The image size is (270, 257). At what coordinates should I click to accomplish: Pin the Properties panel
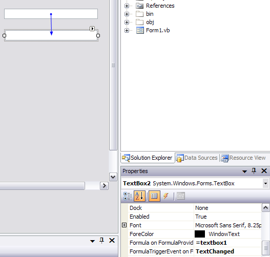pos(254,171)
